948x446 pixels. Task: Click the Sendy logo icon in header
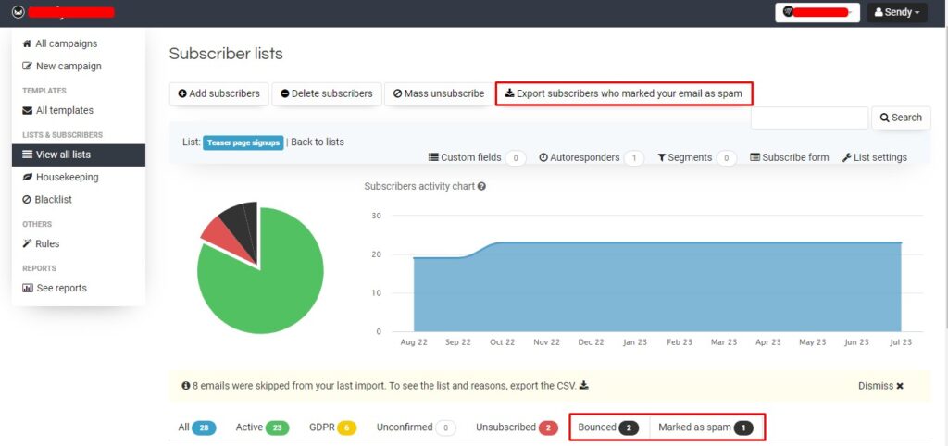19,11
